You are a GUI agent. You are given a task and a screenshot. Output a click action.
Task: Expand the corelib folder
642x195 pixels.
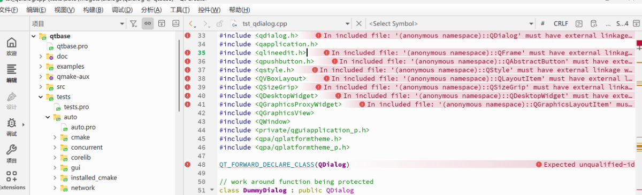click(x=55, y=158)
